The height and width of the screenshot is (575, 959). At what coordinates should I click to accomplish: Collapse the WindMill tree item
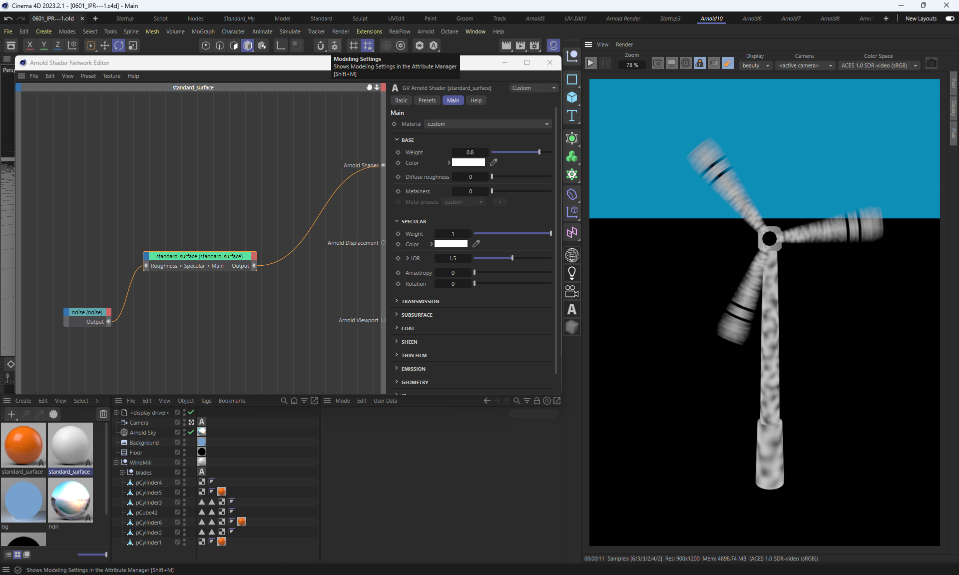click(116, 462)
